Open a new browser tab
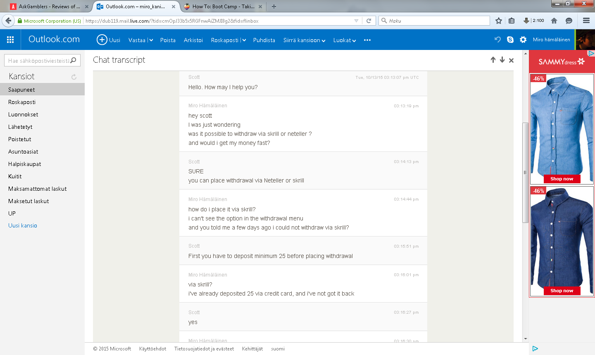This screenshot has height=355, width=595. pyautogui.click(x=274, y=7)
